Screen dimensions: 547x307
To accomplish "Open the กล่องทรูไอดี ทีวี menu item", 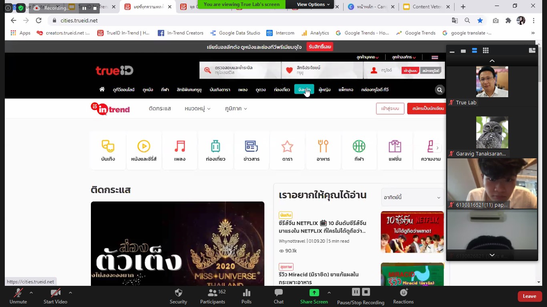I will (x=375, y=90).
